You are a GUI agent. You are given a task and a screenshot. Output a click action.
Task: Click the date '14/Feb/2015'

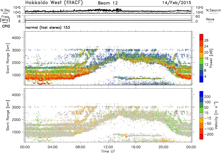(x=177, y=3)
